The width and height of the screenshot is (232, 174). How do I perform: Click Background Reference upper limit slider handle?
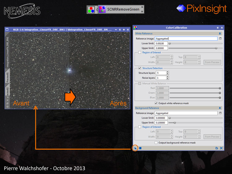(x=175, y=123)
